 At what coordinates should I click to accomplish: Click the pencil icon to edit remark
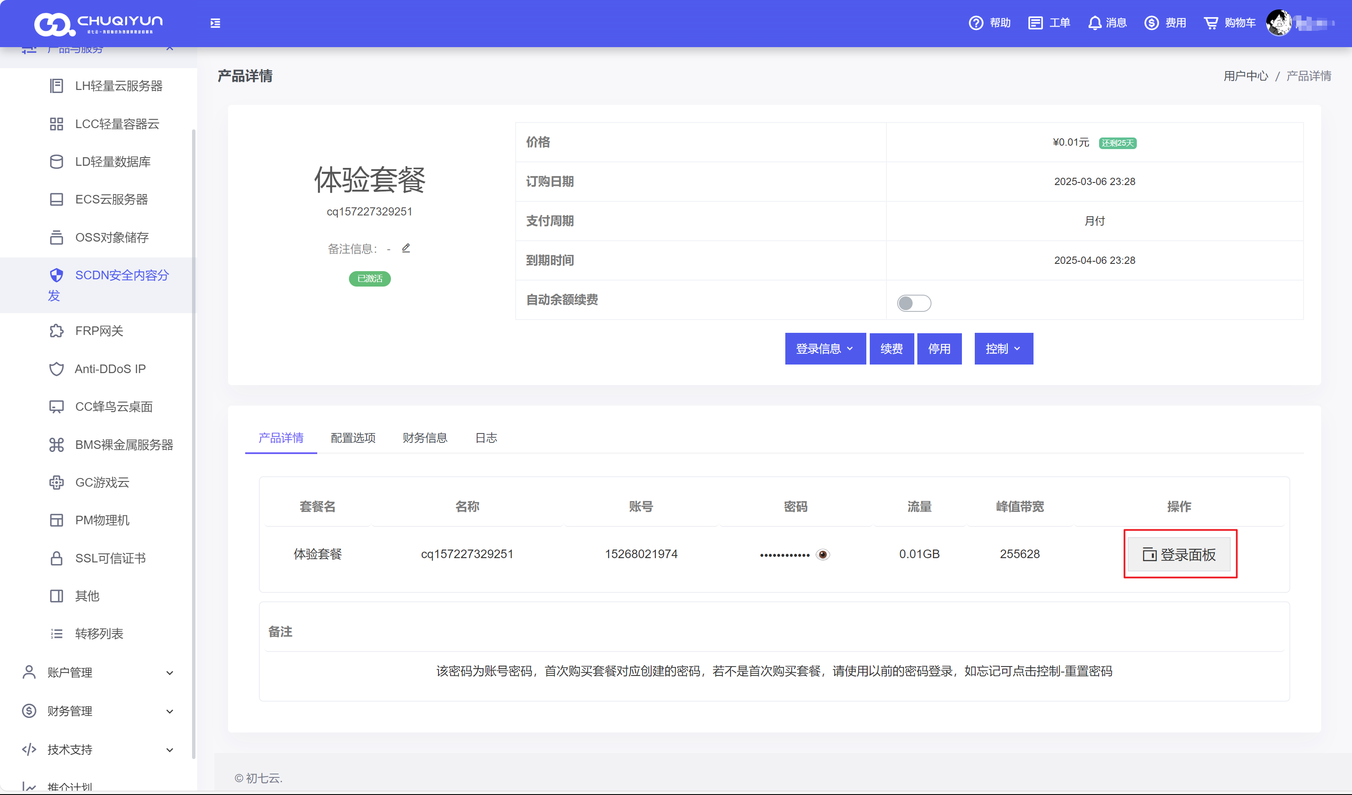(x=406, y=248)
